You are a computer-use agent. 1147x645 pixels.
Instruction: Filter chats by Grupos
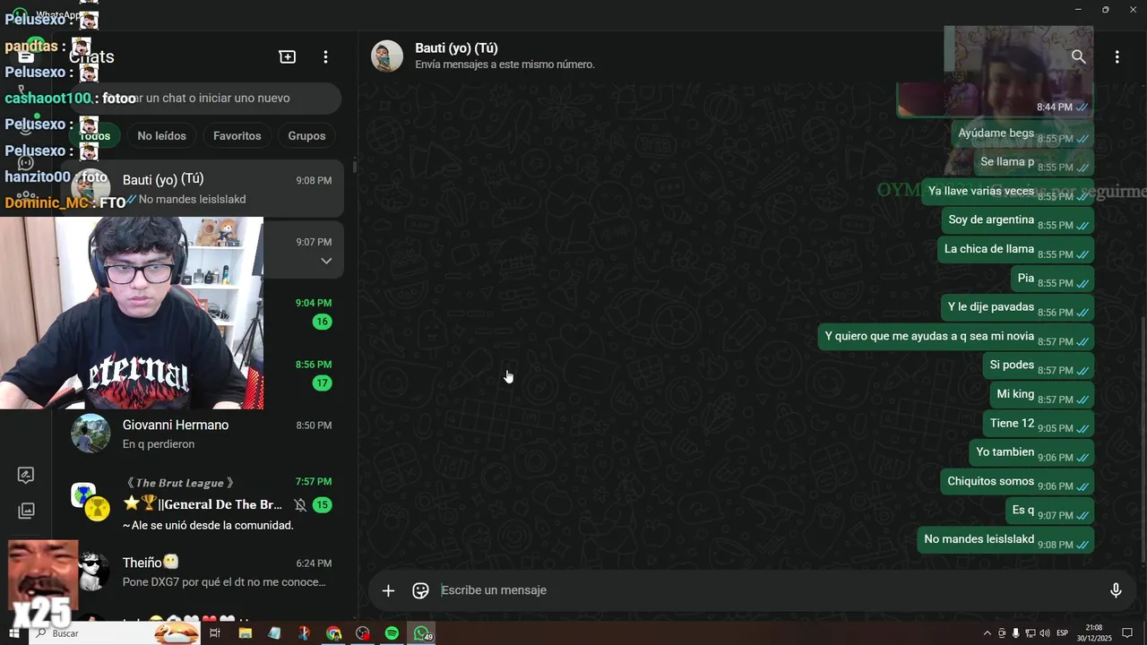coord(306,135)
